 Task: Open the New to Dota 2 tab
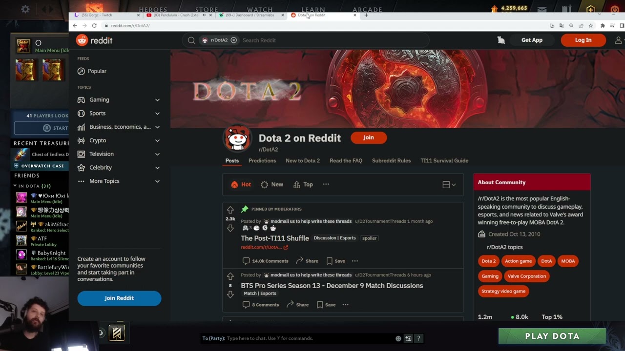point(303,160)
